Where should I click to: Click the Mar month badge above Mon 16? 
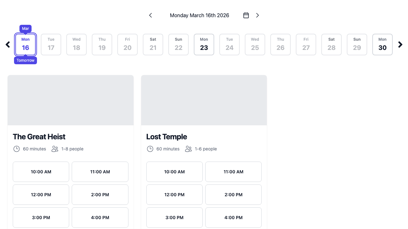click(x=25, y=28)
